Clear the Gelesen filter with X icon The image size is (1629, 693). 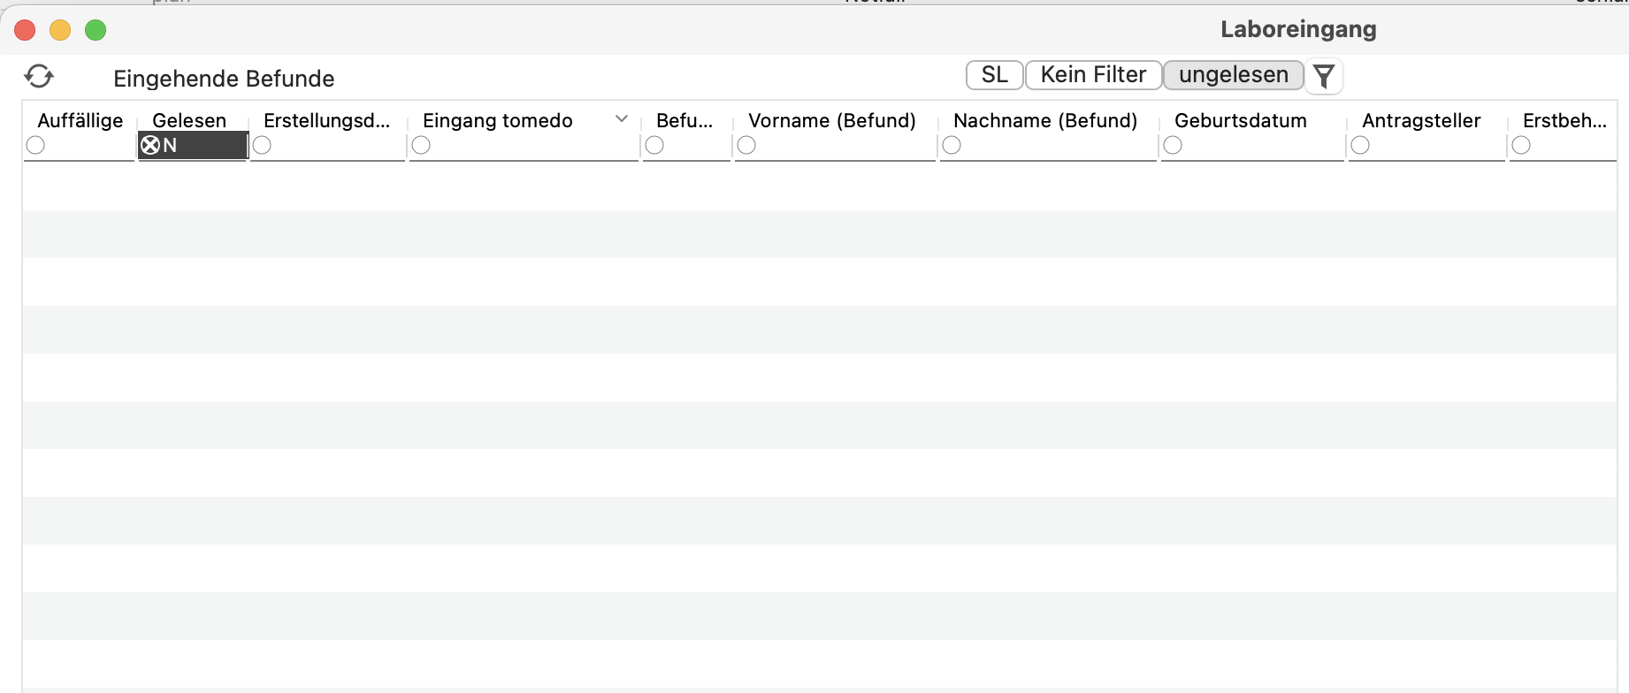click(150, 145)
